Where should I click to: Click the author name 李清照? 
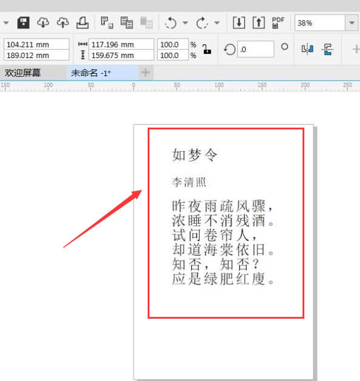189,182
